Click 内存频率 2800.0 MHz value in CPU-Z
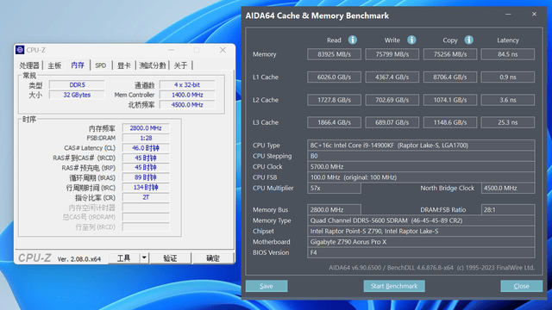 click(146, 128)
